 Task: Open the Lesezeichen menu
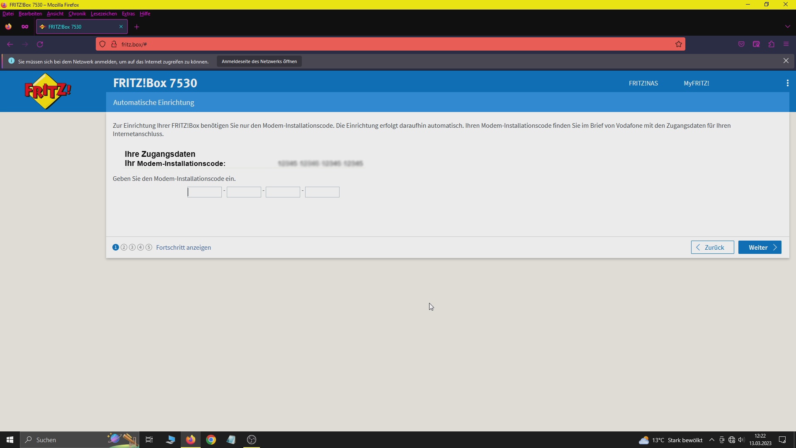[x=104, y=14]
